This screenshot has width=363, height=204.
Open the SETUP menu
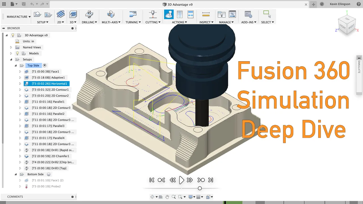click(x=43, y=22)
